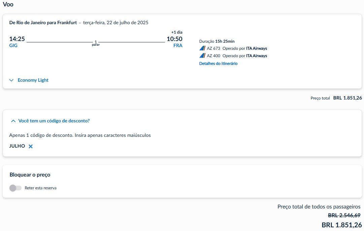
Task: Click the 1 parar stop indicator
Action: point(96,43)
